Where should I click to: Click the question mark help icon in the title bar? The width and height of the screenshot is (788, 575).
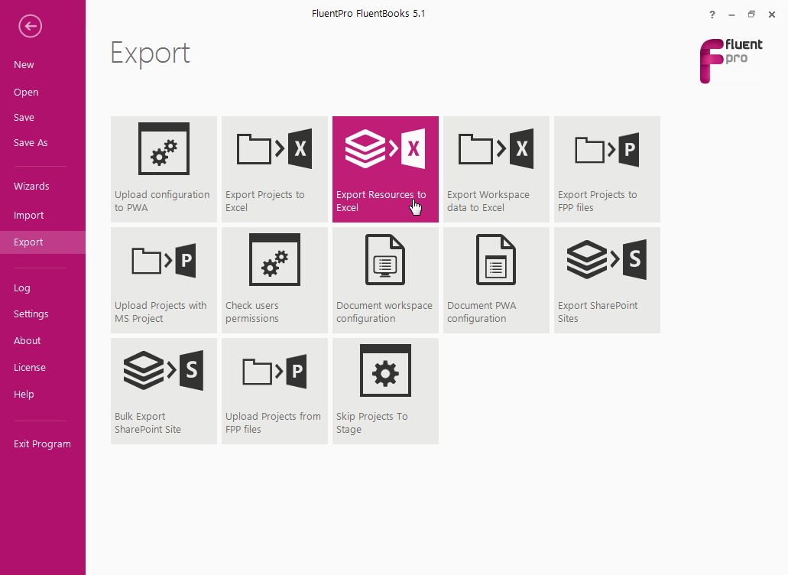point(712,15)
